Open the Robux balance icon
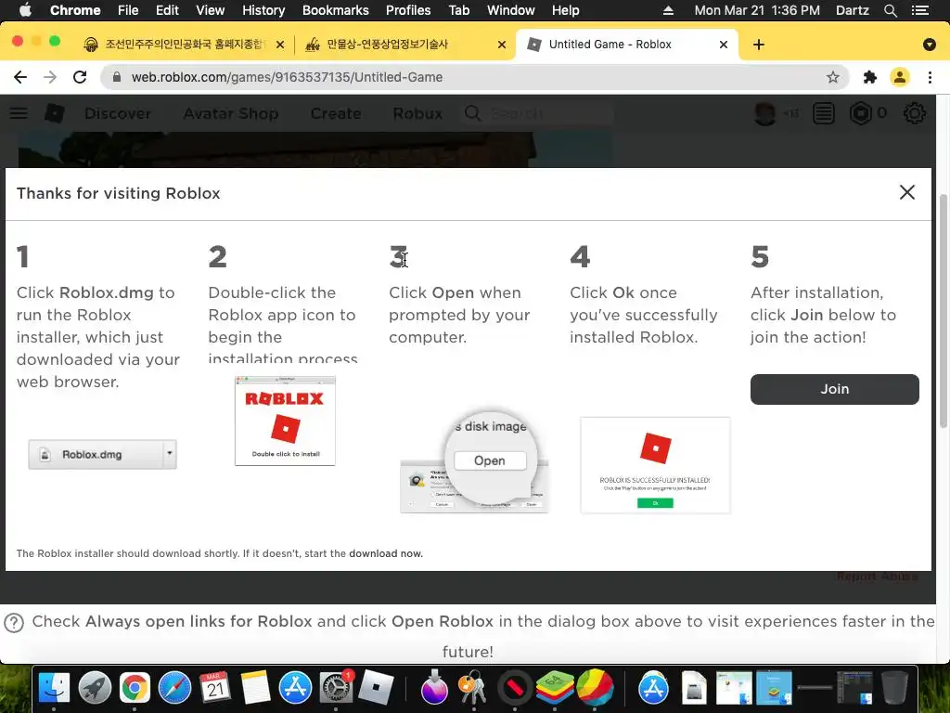 point(861,113)
